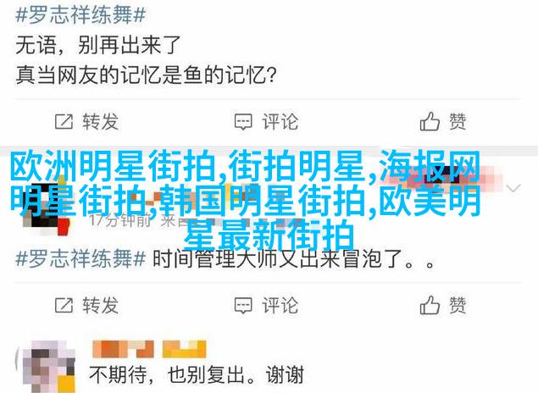Tap the 17分钟前 timestamp

120,220
